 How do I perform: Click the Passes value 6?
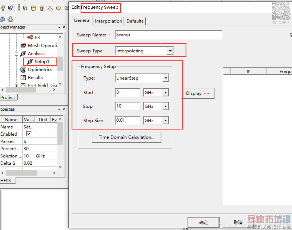pyautogui.click(x=29, y=141)
